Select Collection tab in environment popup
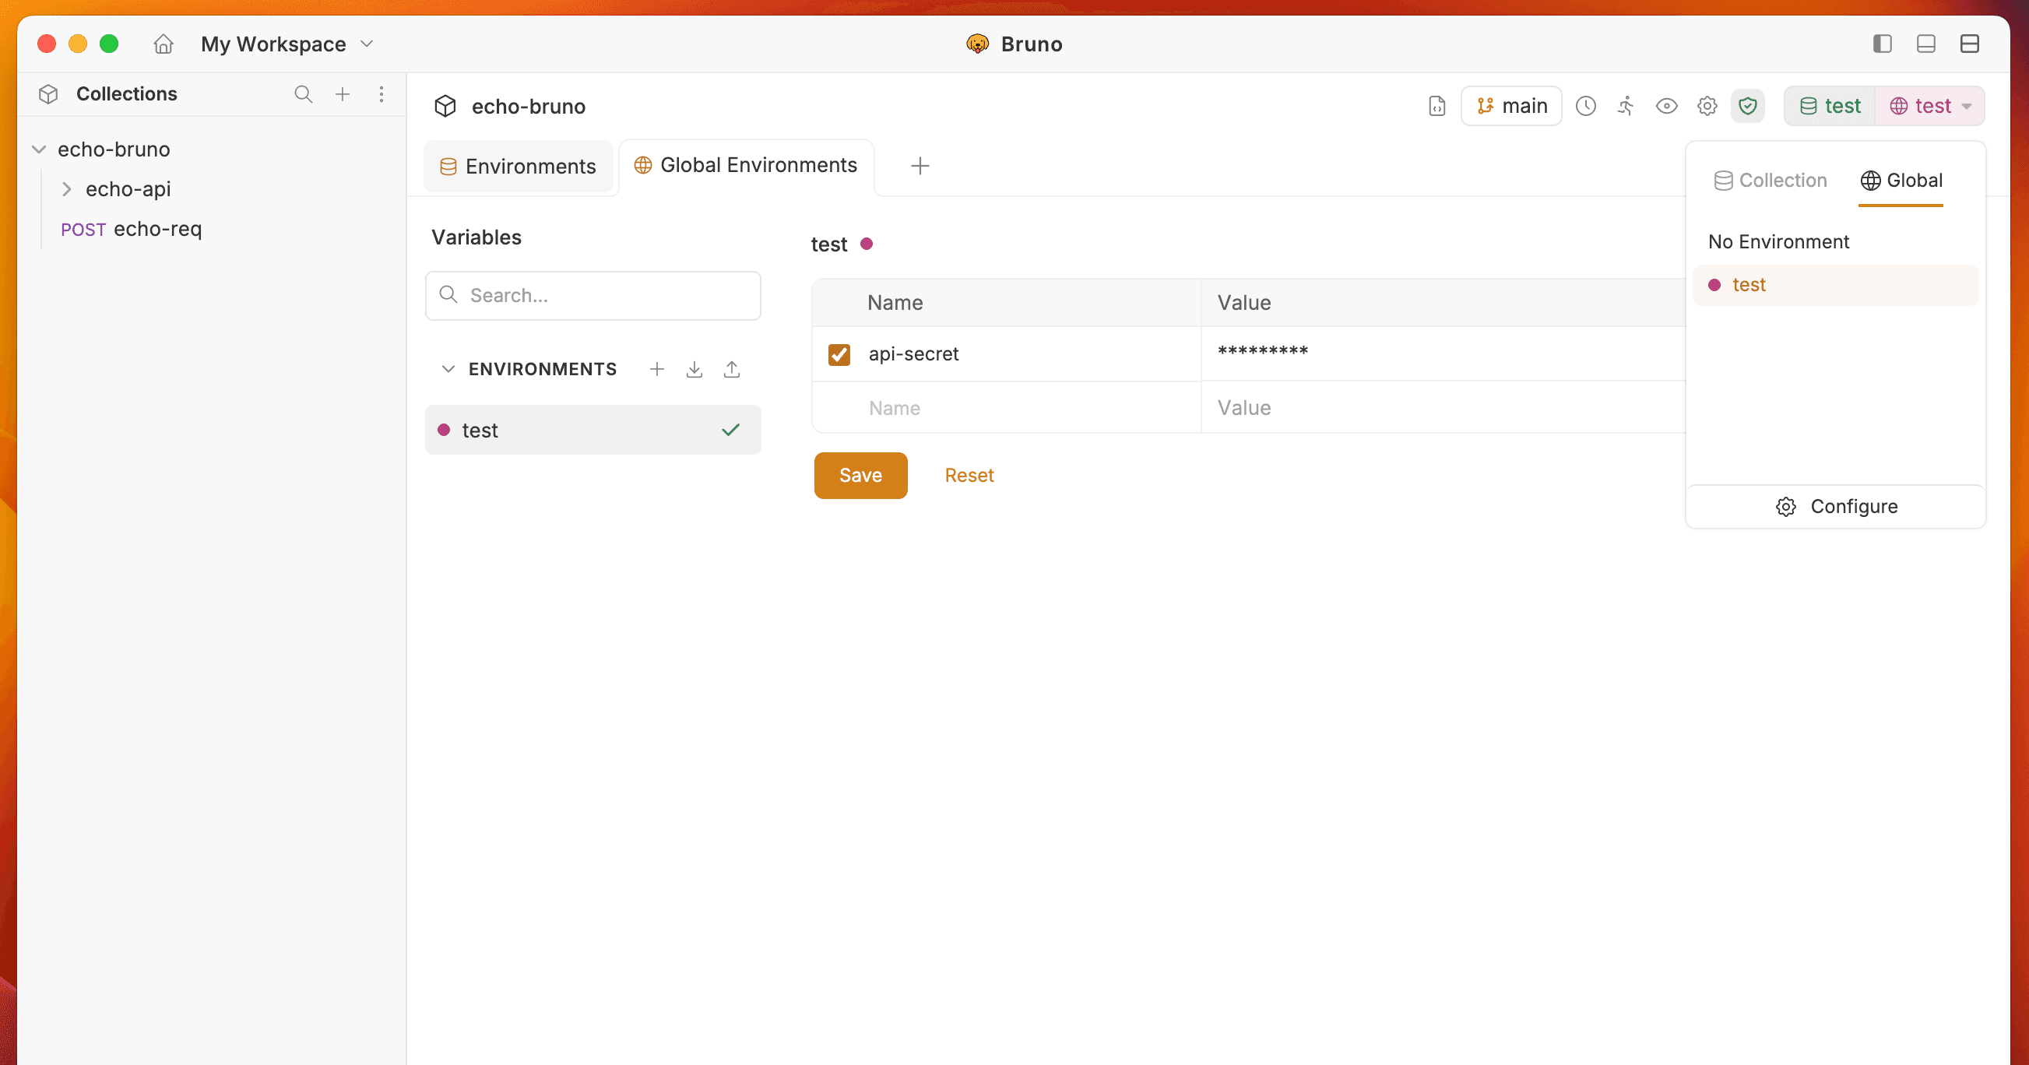 pos(1770,181)
